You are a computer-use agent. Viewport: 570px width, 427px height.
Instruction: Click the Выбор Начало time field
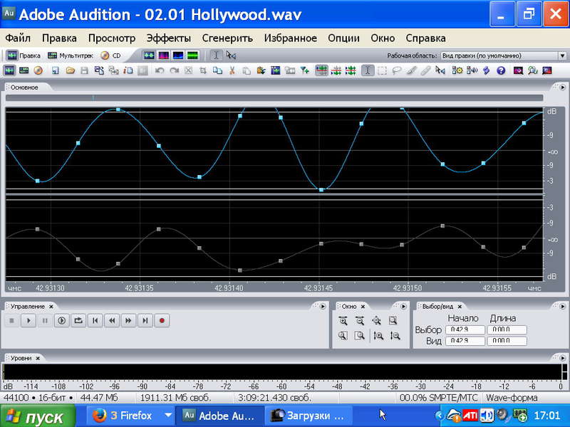[465, 330]
